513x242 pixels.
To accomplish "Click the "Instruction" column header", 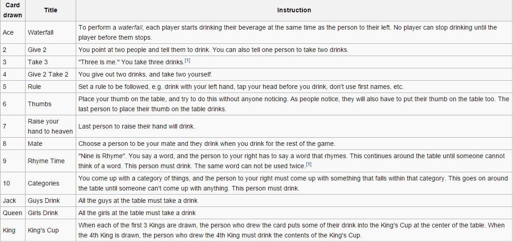I will click(294, 10).
